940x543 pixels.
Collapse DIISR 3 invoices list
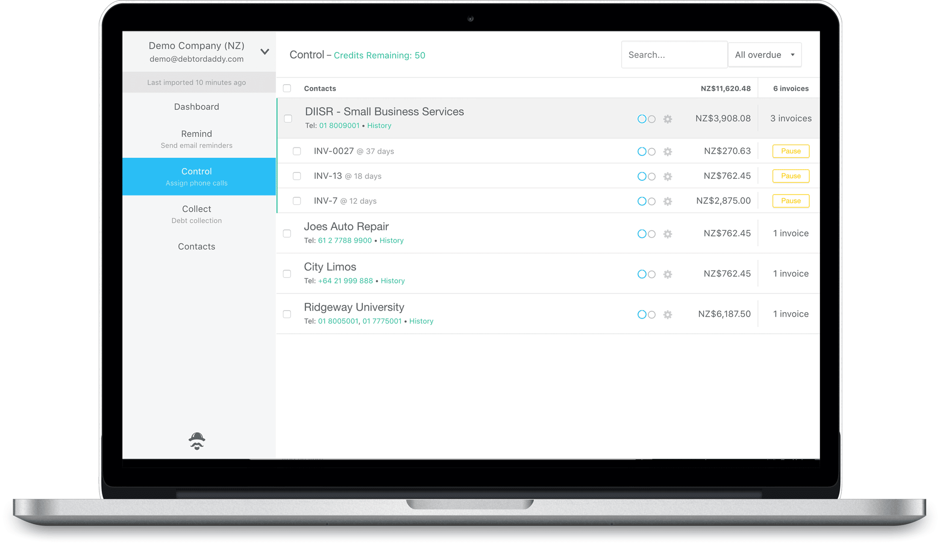791,119
